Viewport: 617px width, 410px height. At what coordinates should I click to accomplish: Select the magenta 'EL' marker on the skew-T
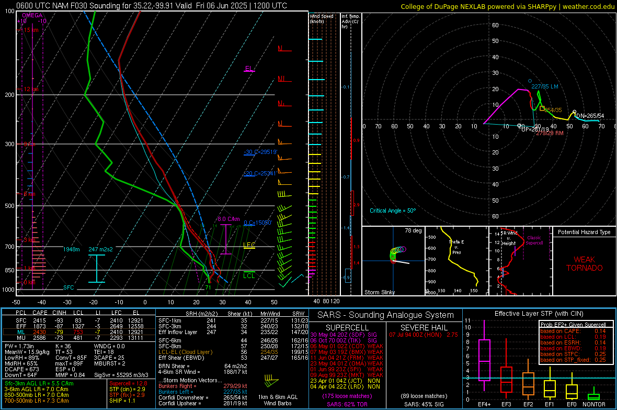tap(249, 69)
